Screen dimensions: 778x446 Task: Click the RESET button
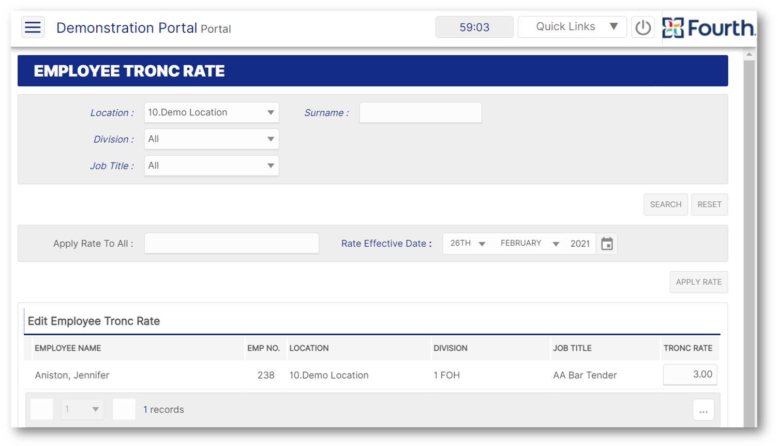click(709, 204)
